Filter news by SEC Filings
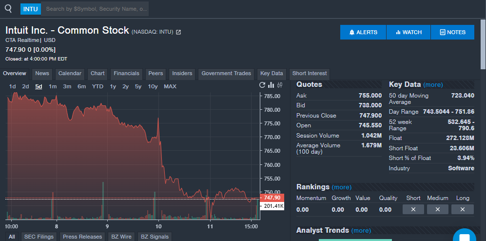This screenshot has width=486, height=241. (x=39, y=237)
